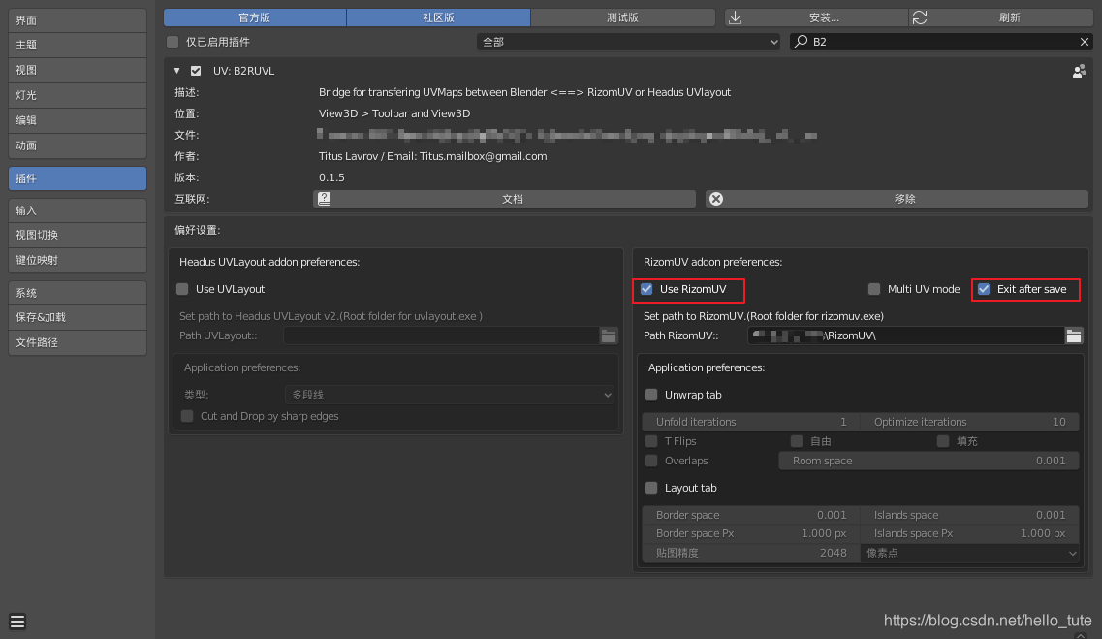Toggle Overlaps checkbox

pos(651,462)
